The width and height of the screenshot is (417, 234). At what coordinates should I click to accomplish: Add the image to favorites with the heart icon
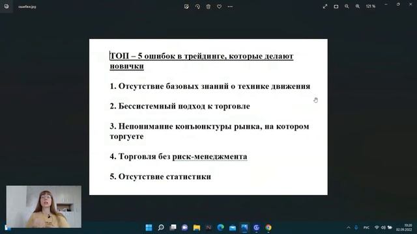(x=219, y=6)
